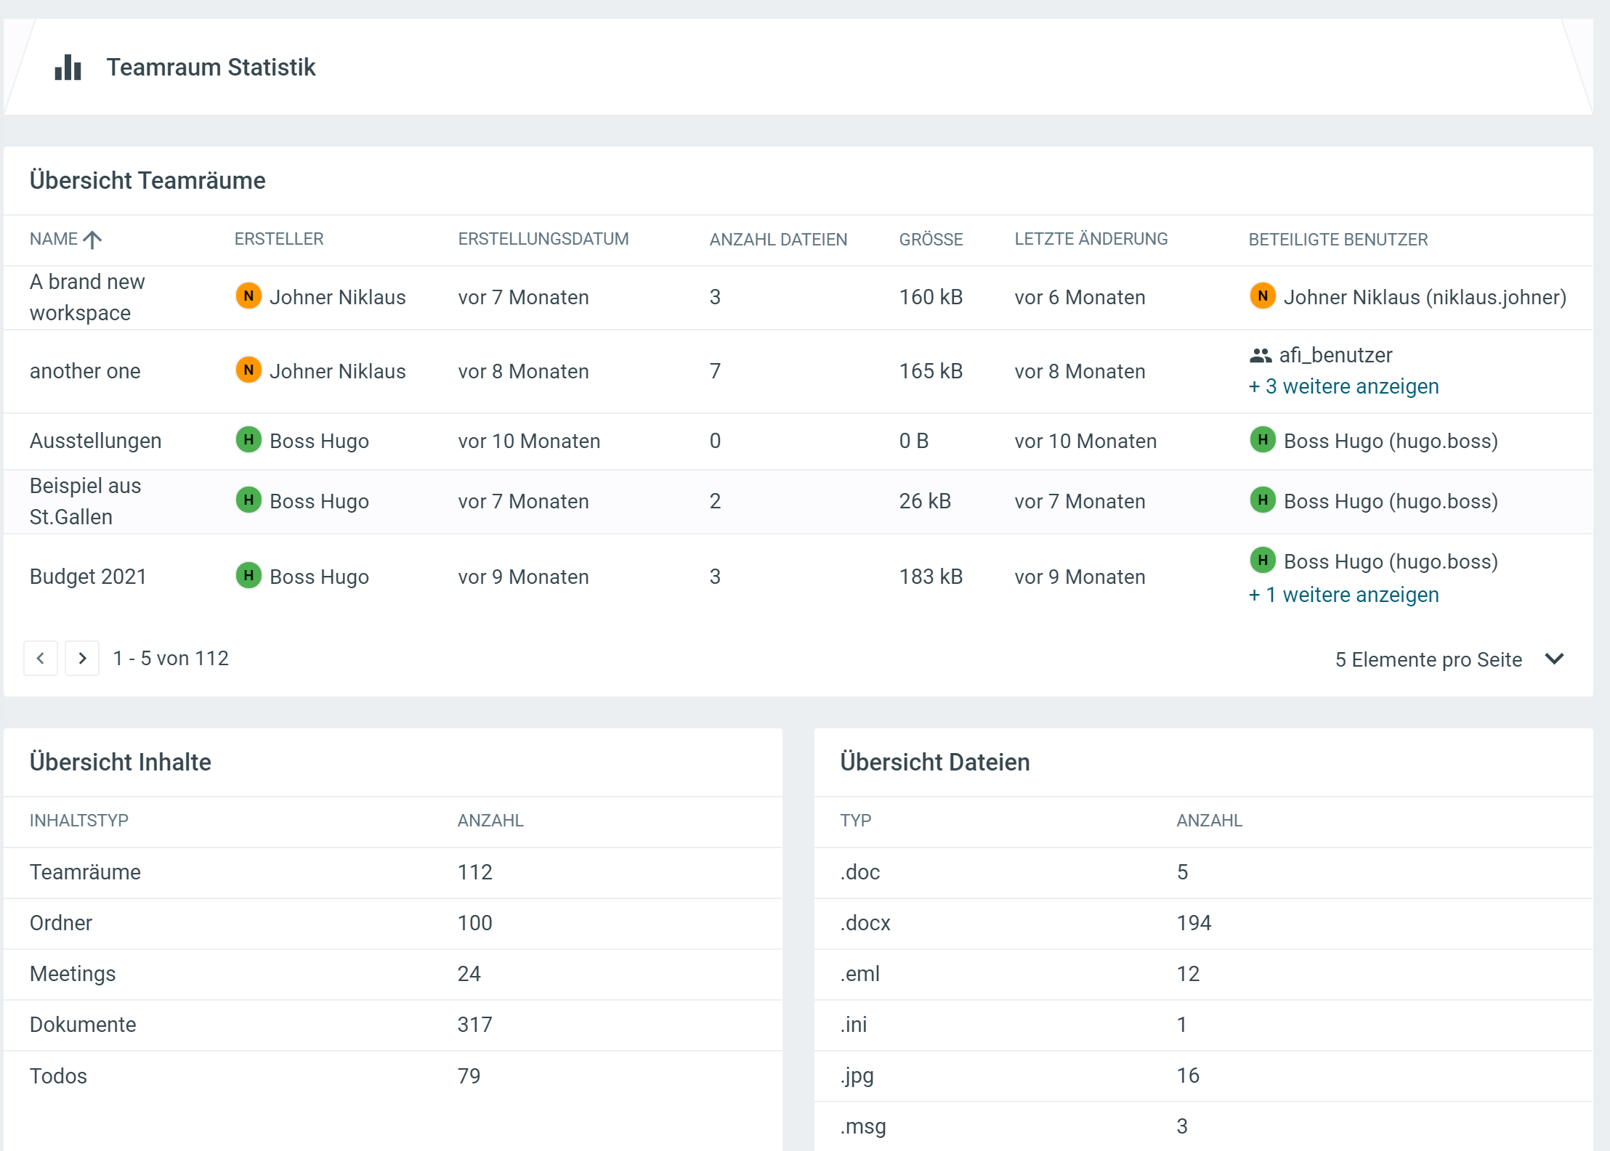Sort by ERSTELLUNGSDATUM column header
Image resolution: width=1610 pixels, height=1151 pixels.
click(x=543, y=240)
